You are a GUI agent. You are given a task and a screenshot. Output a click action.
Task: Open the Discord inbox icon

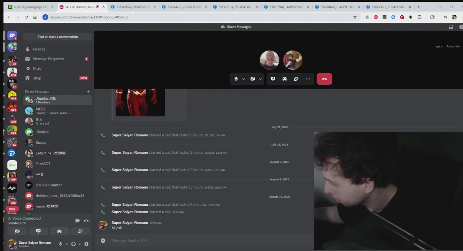(x=451, y=27)
